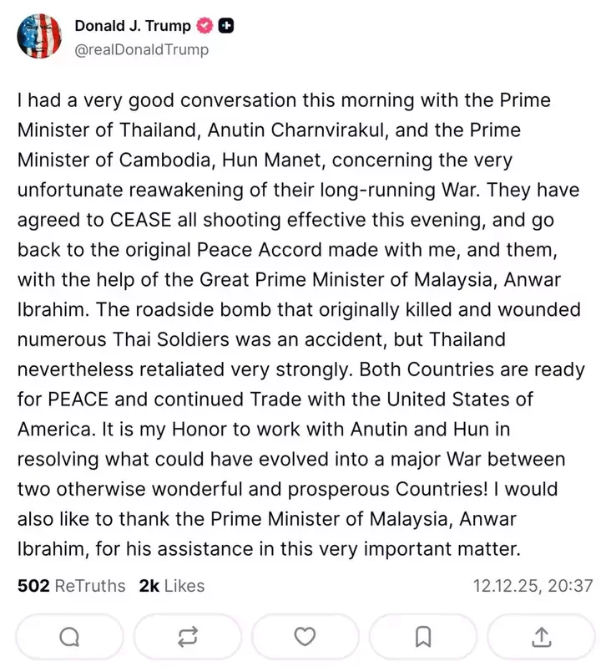Open the profile avatar picture
Screen dimensions: 611x672
38,35
